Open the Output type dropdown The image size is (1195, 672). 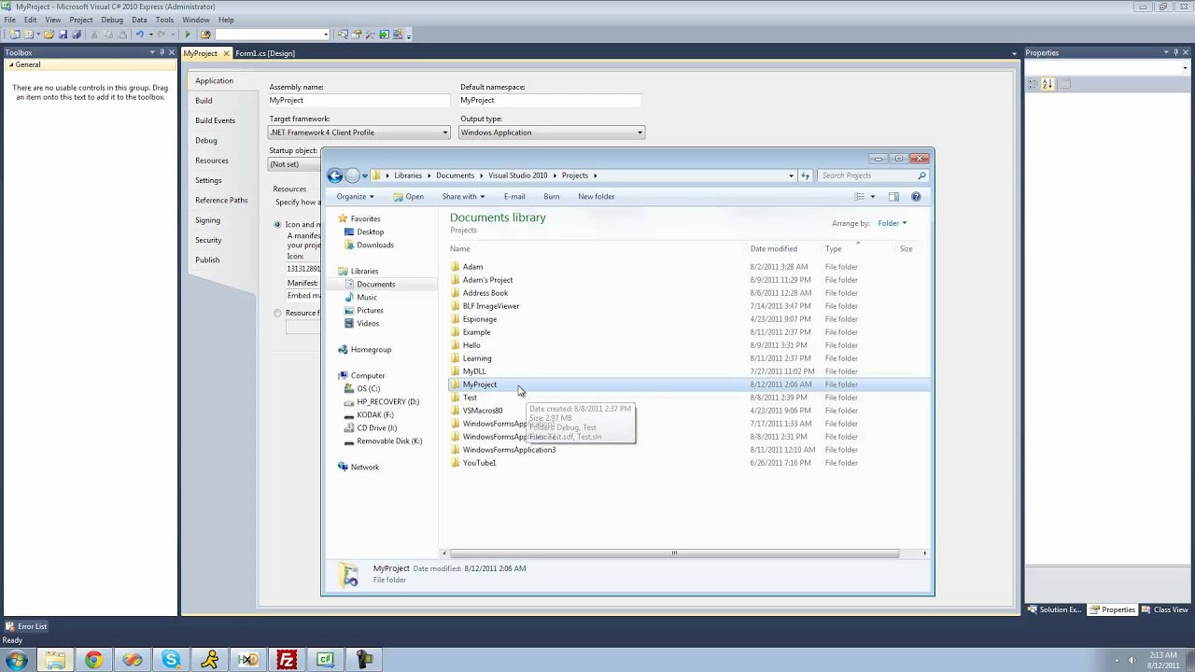pyautogui.click(x=552, y=133)
